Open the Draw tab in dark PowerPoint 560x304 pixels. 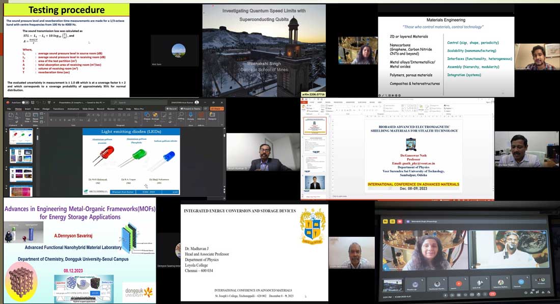(x=37, y=109)
